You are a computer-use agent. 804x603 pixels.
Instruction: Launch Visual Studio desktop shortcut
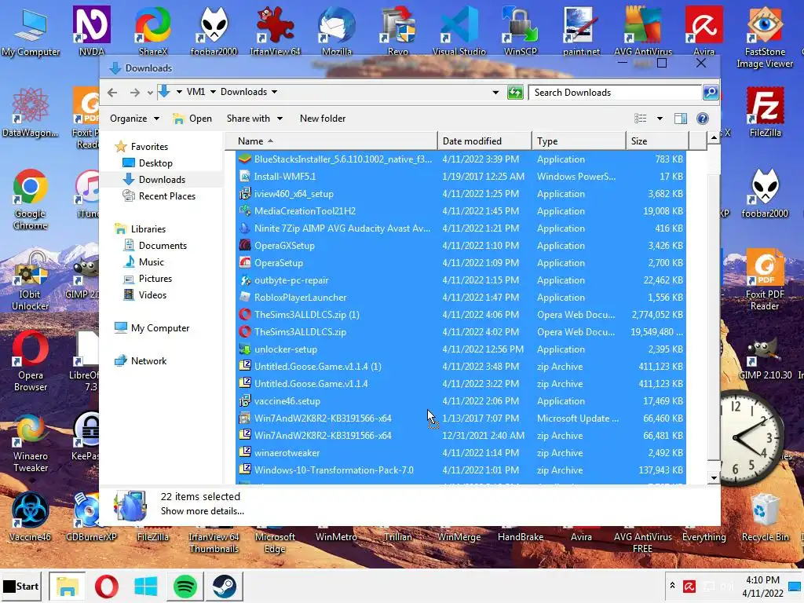pyautogui.click(x=459, y=31)
